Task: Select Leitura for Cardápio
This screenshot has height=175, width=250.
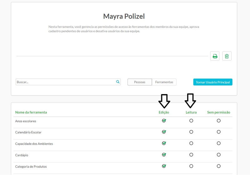Action: [191, 155]
